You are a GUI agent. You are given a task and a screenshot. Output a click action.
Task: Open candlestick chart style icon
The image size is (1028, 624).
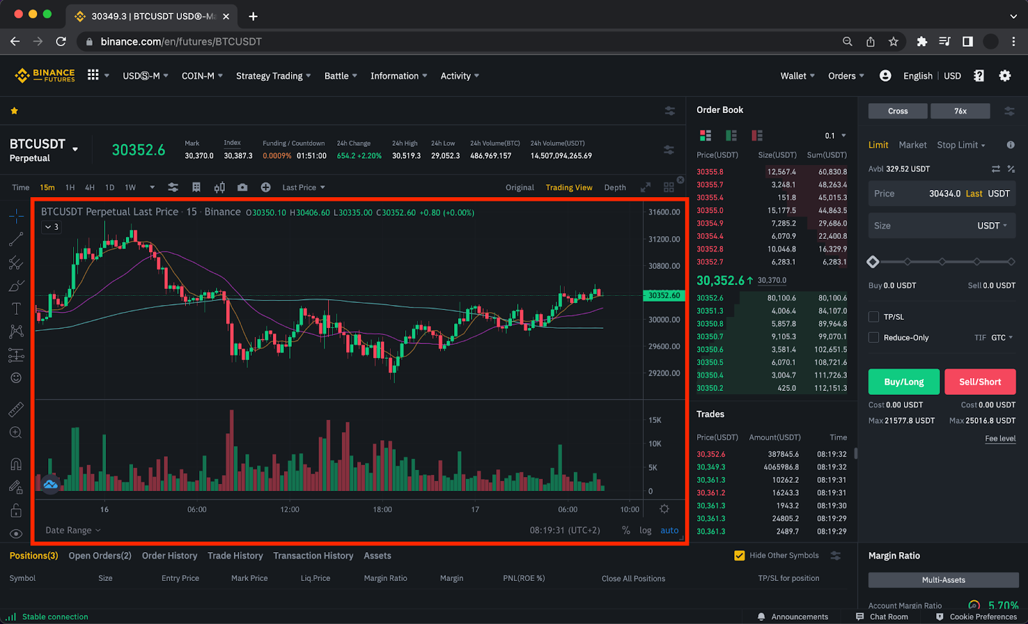coord(220,187)
